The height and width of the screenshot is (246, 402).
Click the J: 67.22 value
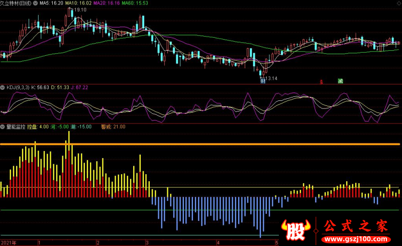click(x=79, y=88)
